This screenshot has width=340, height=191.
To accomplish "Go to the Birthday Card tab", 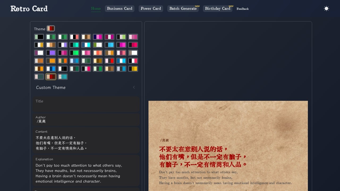I will click(217, 8).
